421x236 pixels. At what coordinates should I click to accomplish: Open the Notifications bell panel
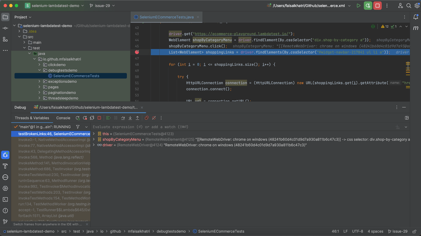[x=416, y=17]
